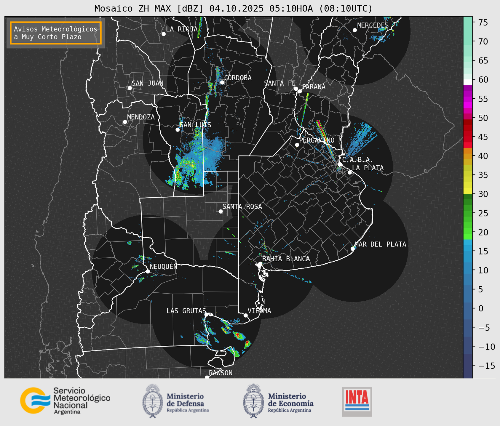Image resolution: width=500 pixels, height=426 pixels.
Task: Click the Viedma city marker dot
Action: pos(246,315)
